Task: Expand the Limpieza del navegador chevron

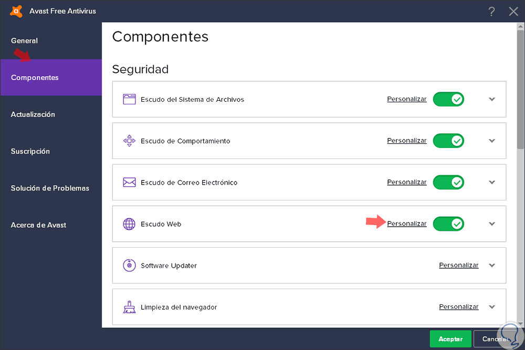Action: pos(492,307)
